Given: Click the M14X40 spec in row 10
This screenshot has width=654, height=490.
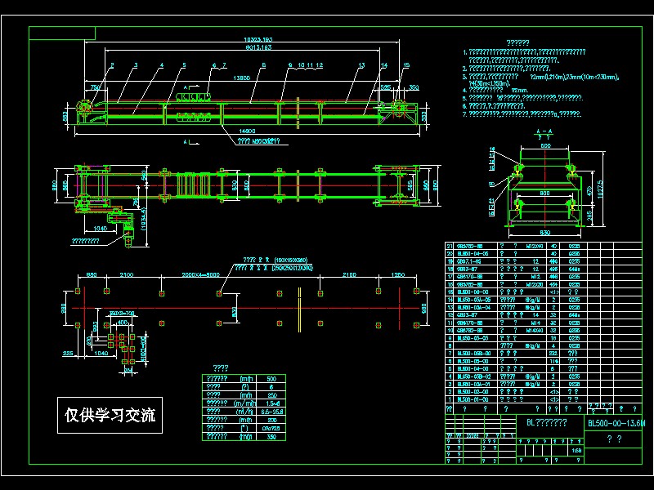Looking at the screenshot, I should coord(535,331).
